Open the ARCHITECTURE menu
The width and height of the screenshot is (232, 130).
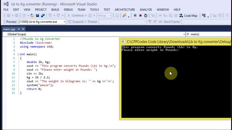pyautogui.click(x=125, y=10)
